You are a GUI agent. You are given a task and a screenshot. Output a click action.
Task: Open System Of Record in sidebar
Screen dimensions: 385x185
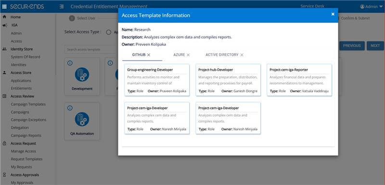click(x=26, y=57)
